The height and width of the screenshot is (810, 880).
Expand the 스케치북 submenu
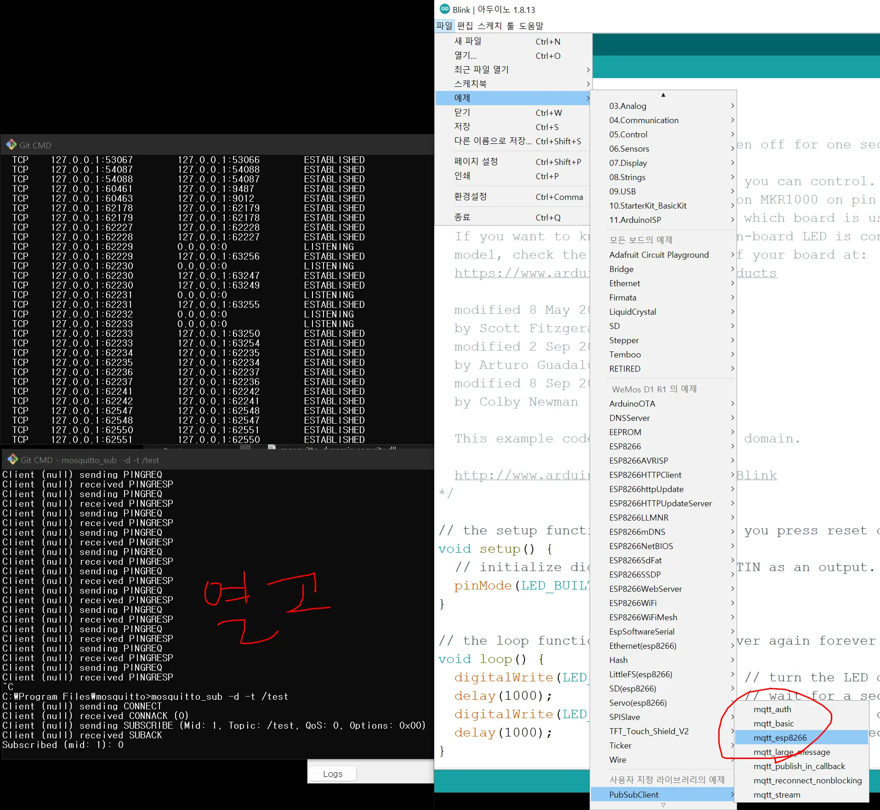pyautogui.click(x=512, y=84)
